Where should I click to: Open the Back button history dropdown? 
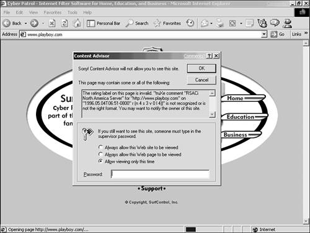26,24
